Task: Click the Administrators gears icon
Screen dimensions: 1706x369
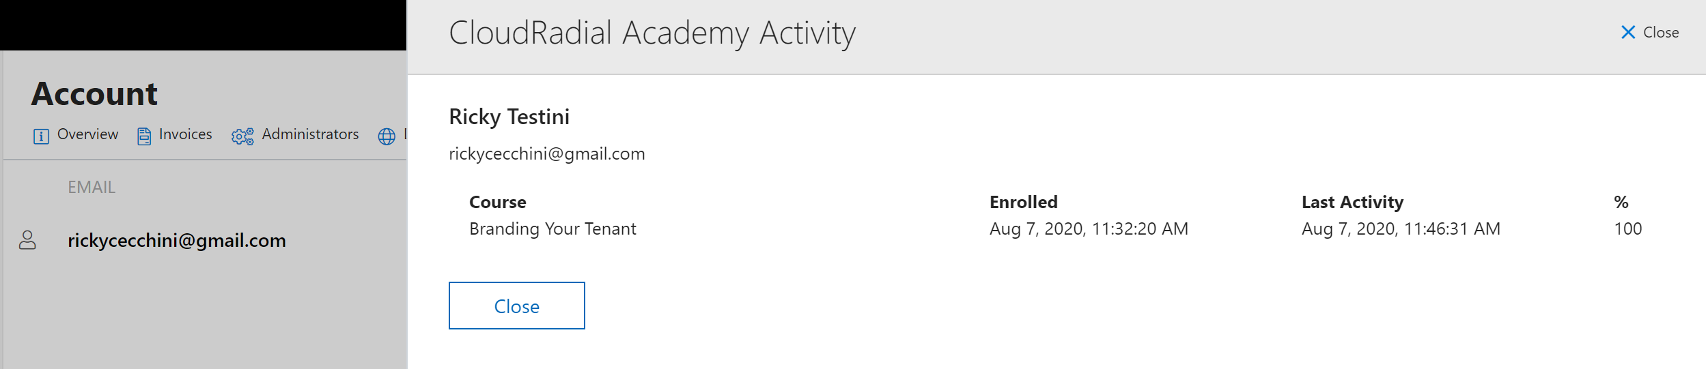Action: [242, 136]
